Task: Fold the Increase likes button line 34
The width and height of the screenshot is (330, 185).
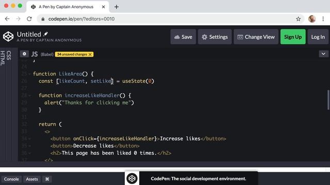Action: point(29,139)
